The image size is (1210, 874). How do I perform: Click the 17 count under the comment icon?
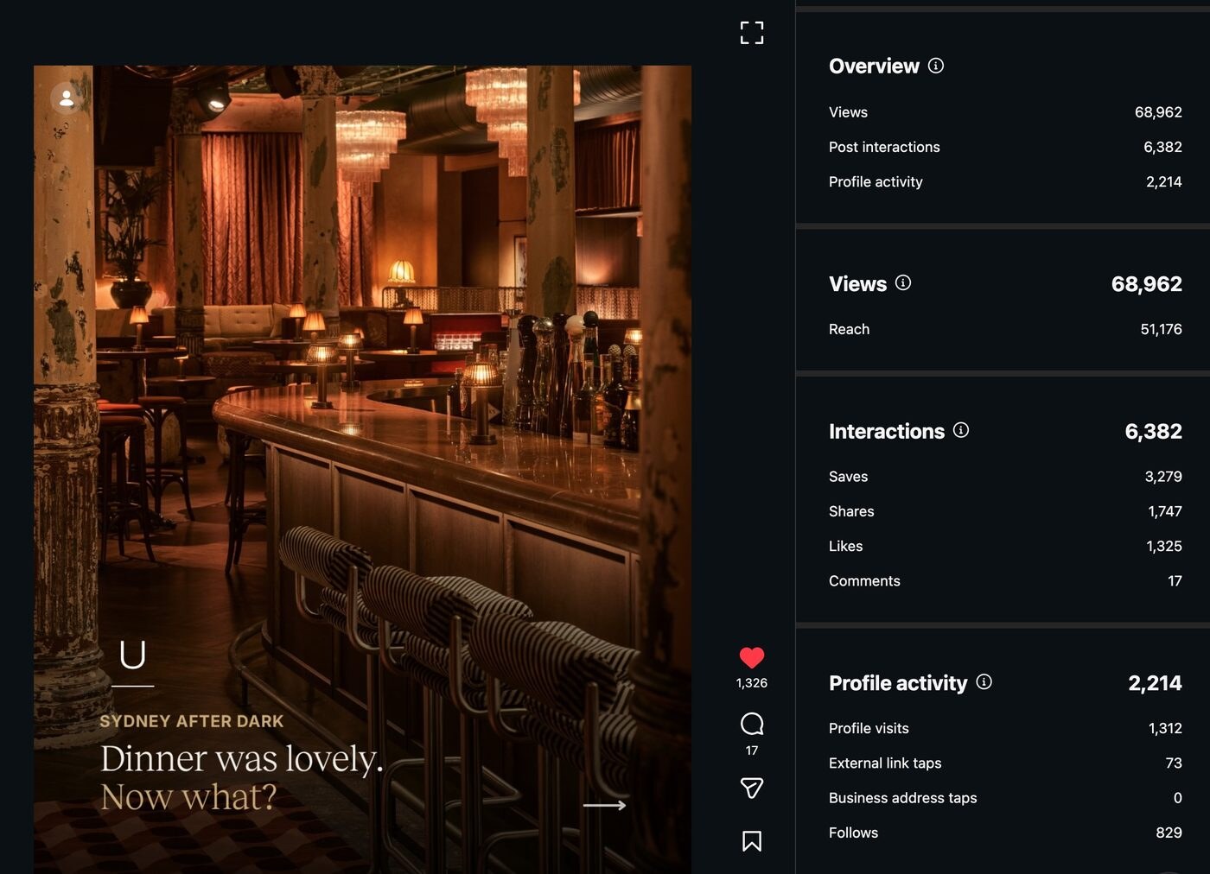click(752, 750)
